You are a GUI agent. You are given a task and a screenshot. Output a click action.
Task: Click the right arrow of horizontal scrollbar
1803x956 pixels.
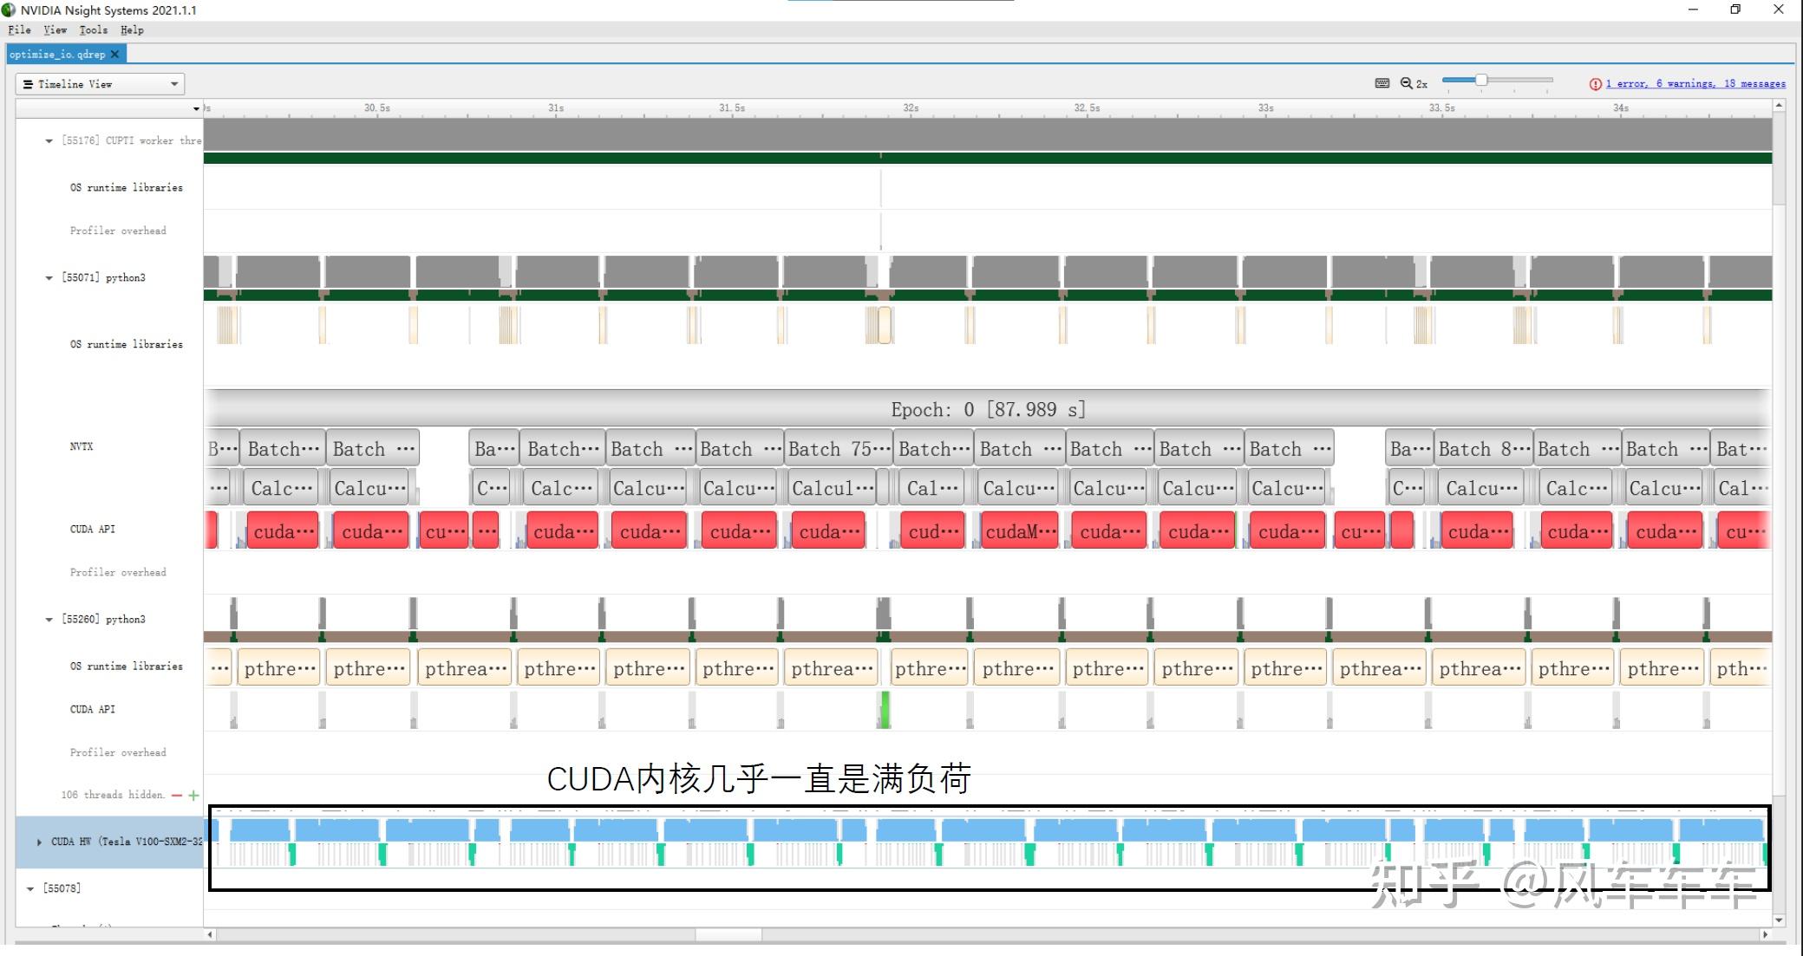[x=1764, y=934]
